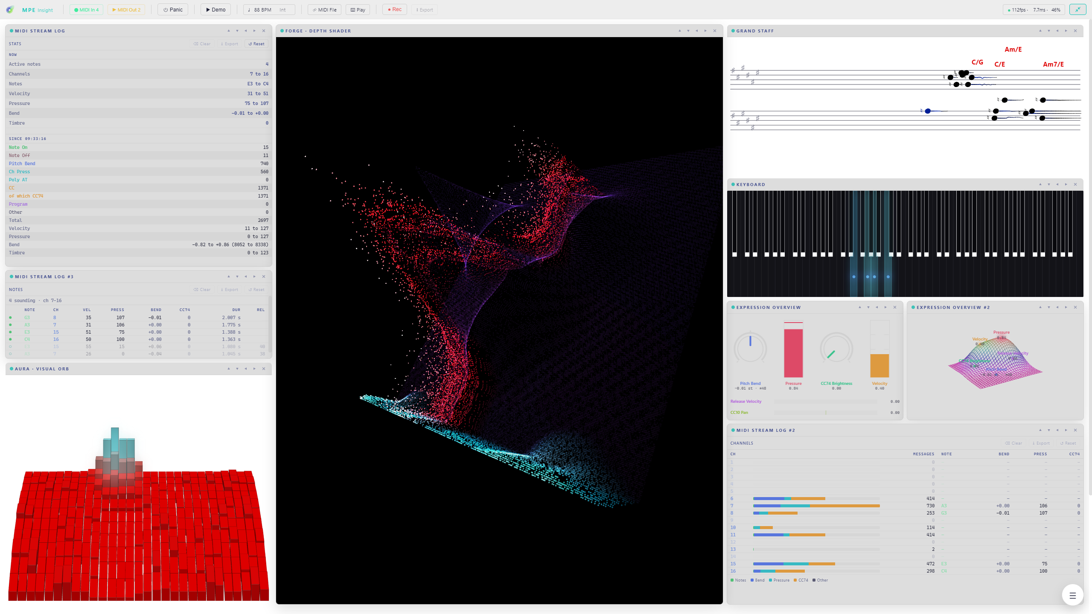Export the MIDI Stream Log stats
This screenshot has height=614, width=1092.
point(230,44)
